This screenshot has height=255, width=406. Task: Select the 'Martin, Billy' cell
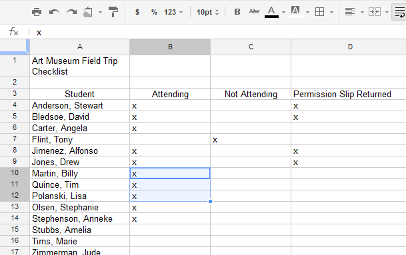click(x=80, y=173)
